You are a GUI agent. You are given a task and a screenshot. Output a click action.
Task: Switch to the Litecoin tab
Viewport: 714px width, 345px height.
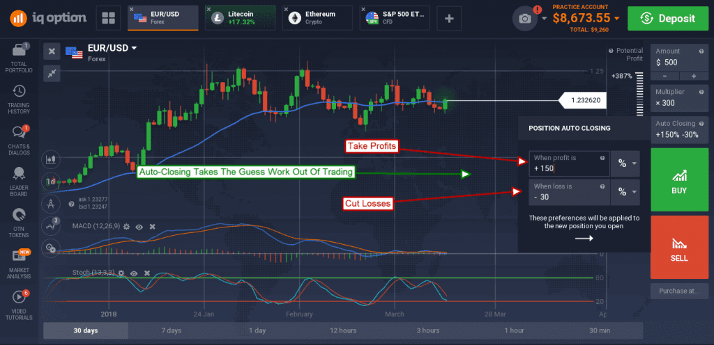coord(240,18)
